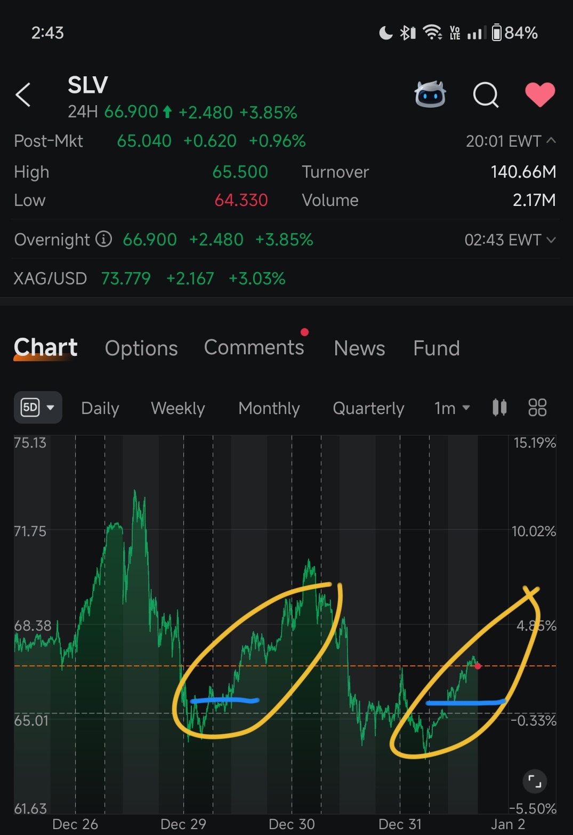Screen dimensions: 573x835
Task: Tap the Turnover value 140.66M
Action: click(523, 172)
